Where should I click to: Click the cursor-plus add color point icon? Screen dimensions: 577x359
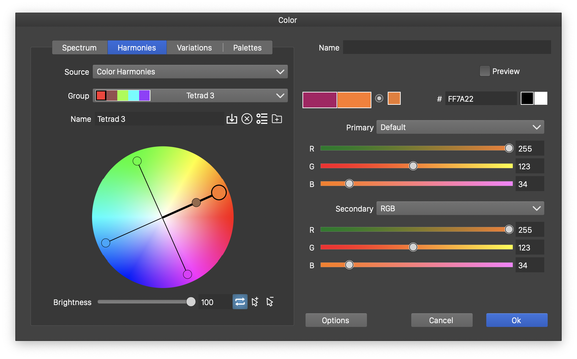tap(255, 302)
